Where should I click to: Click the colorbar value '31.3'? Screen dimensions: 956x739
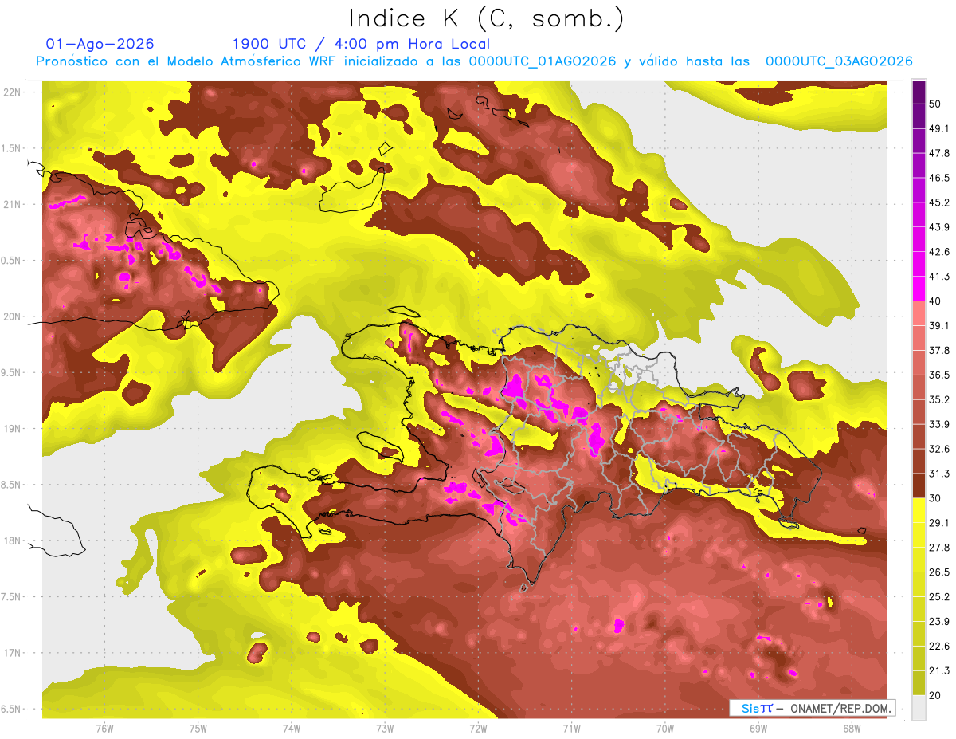[x=938, y=474]
